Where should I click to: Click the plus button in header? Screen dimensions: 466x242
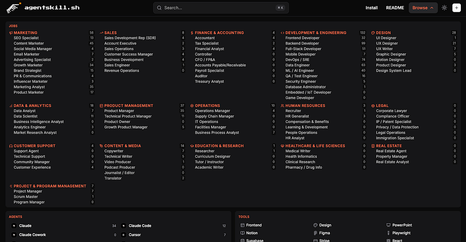click(x=457, y=8)
